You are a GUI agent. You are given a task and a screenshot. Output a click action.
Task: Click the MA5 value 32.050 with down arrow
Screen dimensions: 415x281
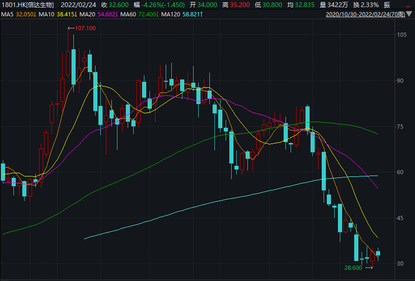pyautogui.click(x=26, y=14)
